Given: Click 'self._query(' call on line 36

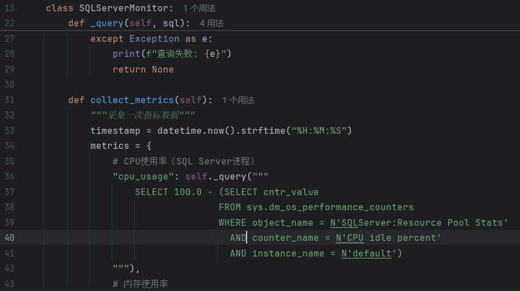Looking at the screenshot, I should [218, 176].
